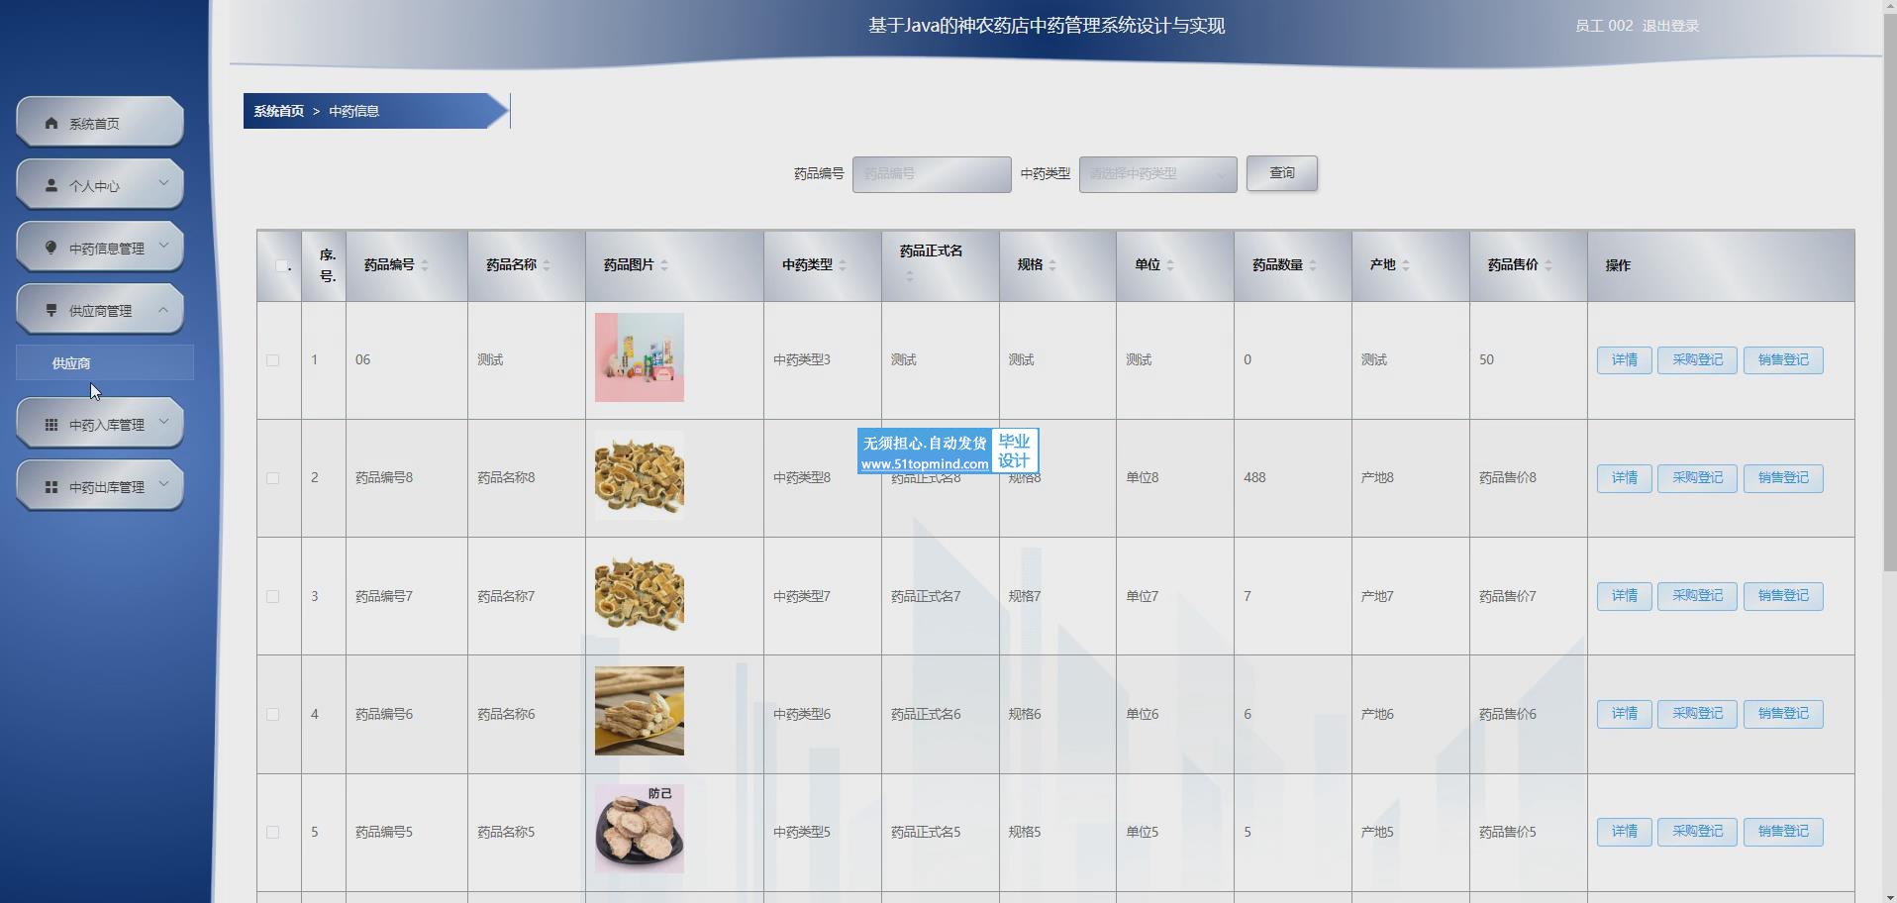1897x903 pixels.
Task: Collapse the 供应商管理 menu chevron
Action: click(x=164, y=308)
